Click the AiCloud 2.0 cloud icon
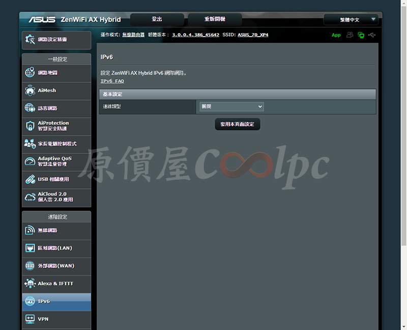Screen dimensions: 407x330 click(x=30, y=197)
